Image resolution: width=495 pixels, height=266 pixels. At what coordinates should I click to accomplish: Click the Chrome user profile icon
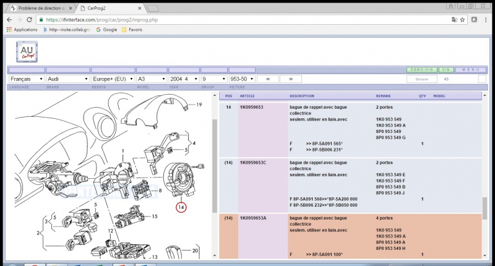(451, 6)
